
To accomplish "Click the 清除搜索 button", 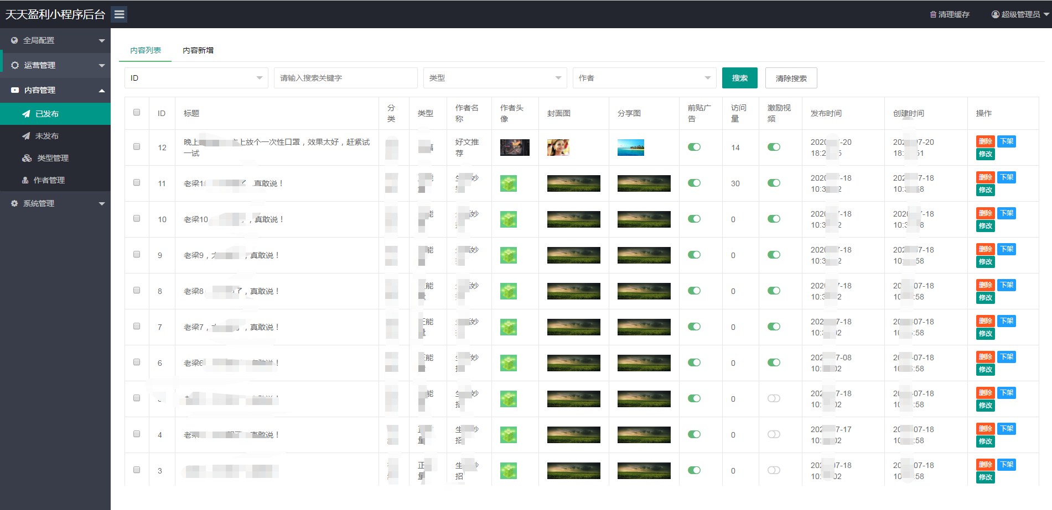I will point(791,78).
